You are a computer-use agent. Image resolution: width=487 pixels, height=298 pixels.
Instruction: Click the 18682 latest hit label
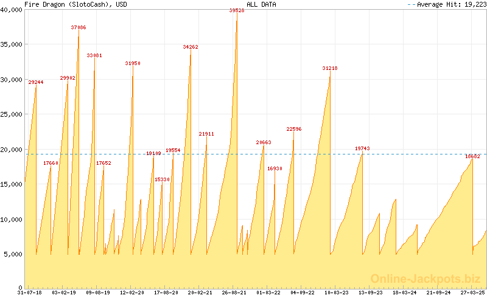coord(472,156)
